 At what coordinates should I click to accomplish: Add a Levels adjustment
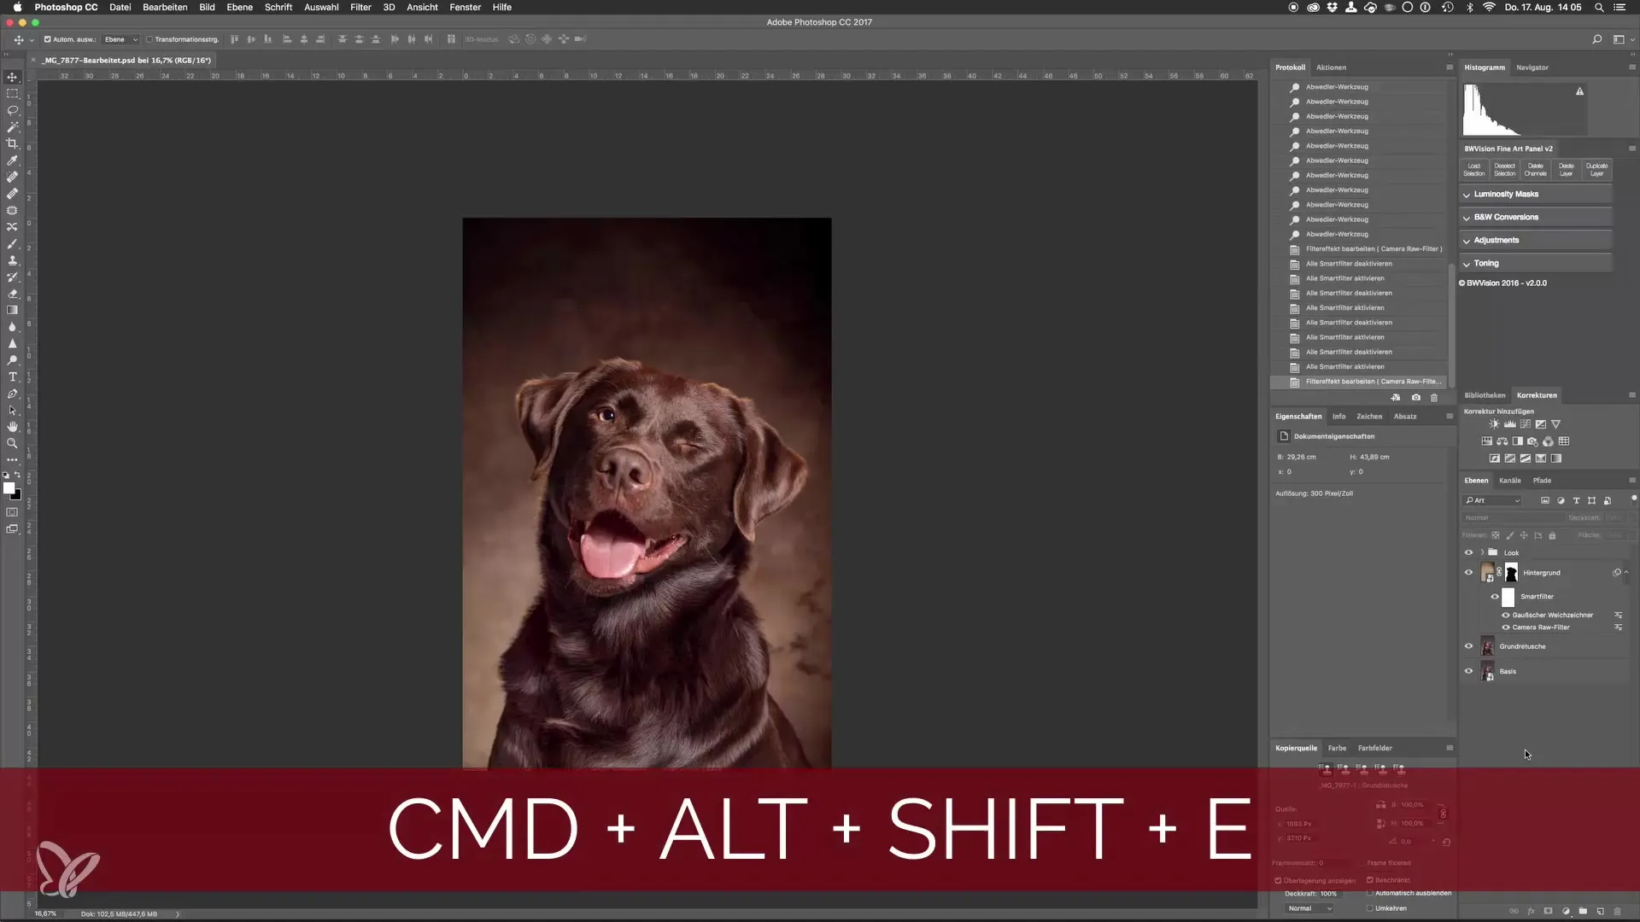point(1510,424)
